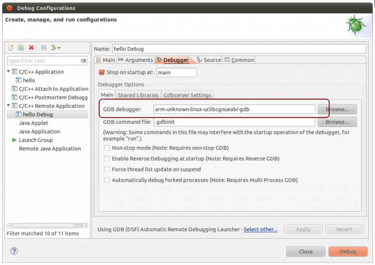Duplicate the selected launch configuration

[21, 47]
